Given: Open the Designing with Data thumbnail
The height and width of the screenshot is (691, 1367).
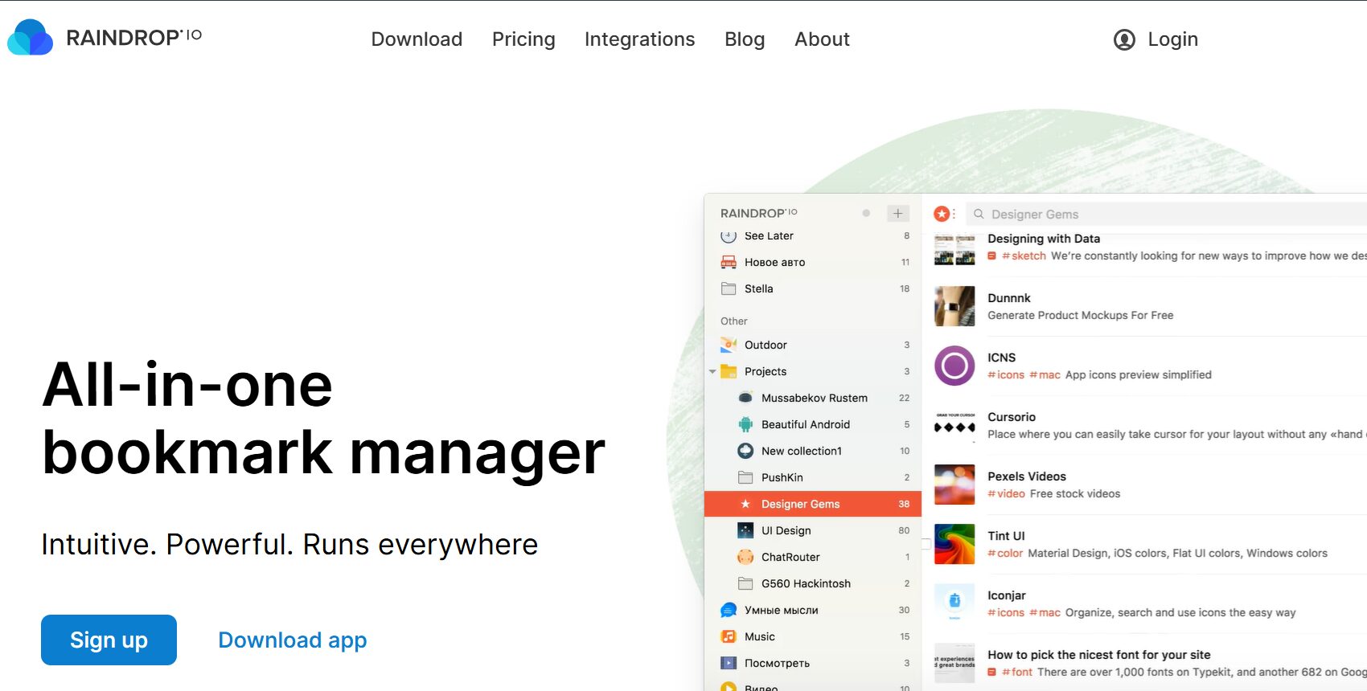Looking at the screenshot, I should pos(954,249).
